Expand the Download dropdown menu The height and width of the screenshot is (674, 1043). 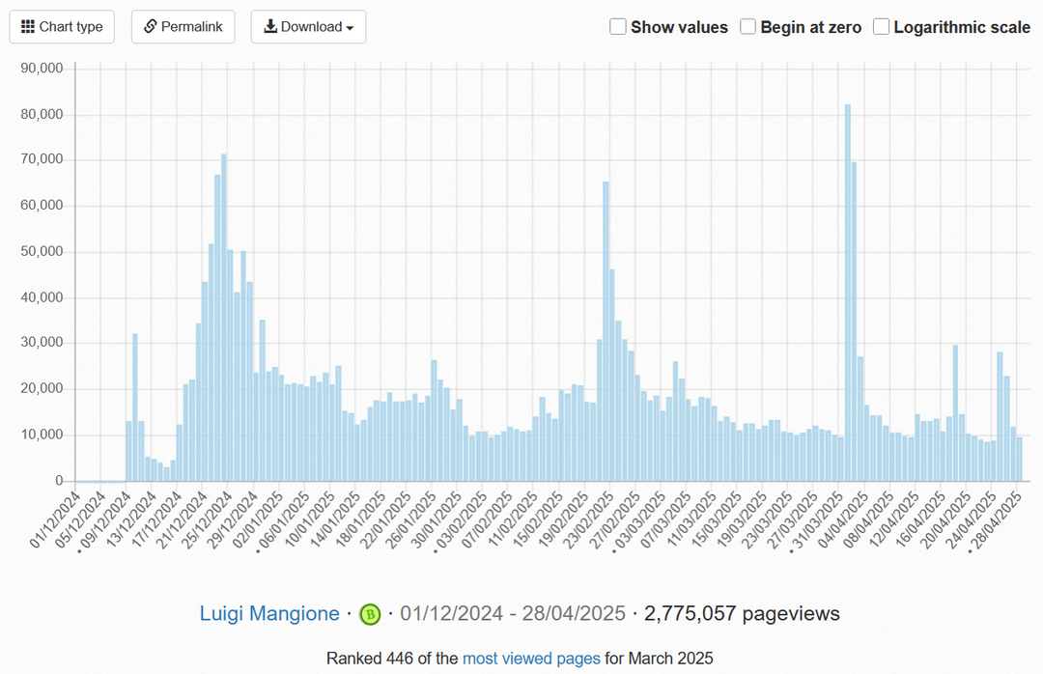pos(308,27)
